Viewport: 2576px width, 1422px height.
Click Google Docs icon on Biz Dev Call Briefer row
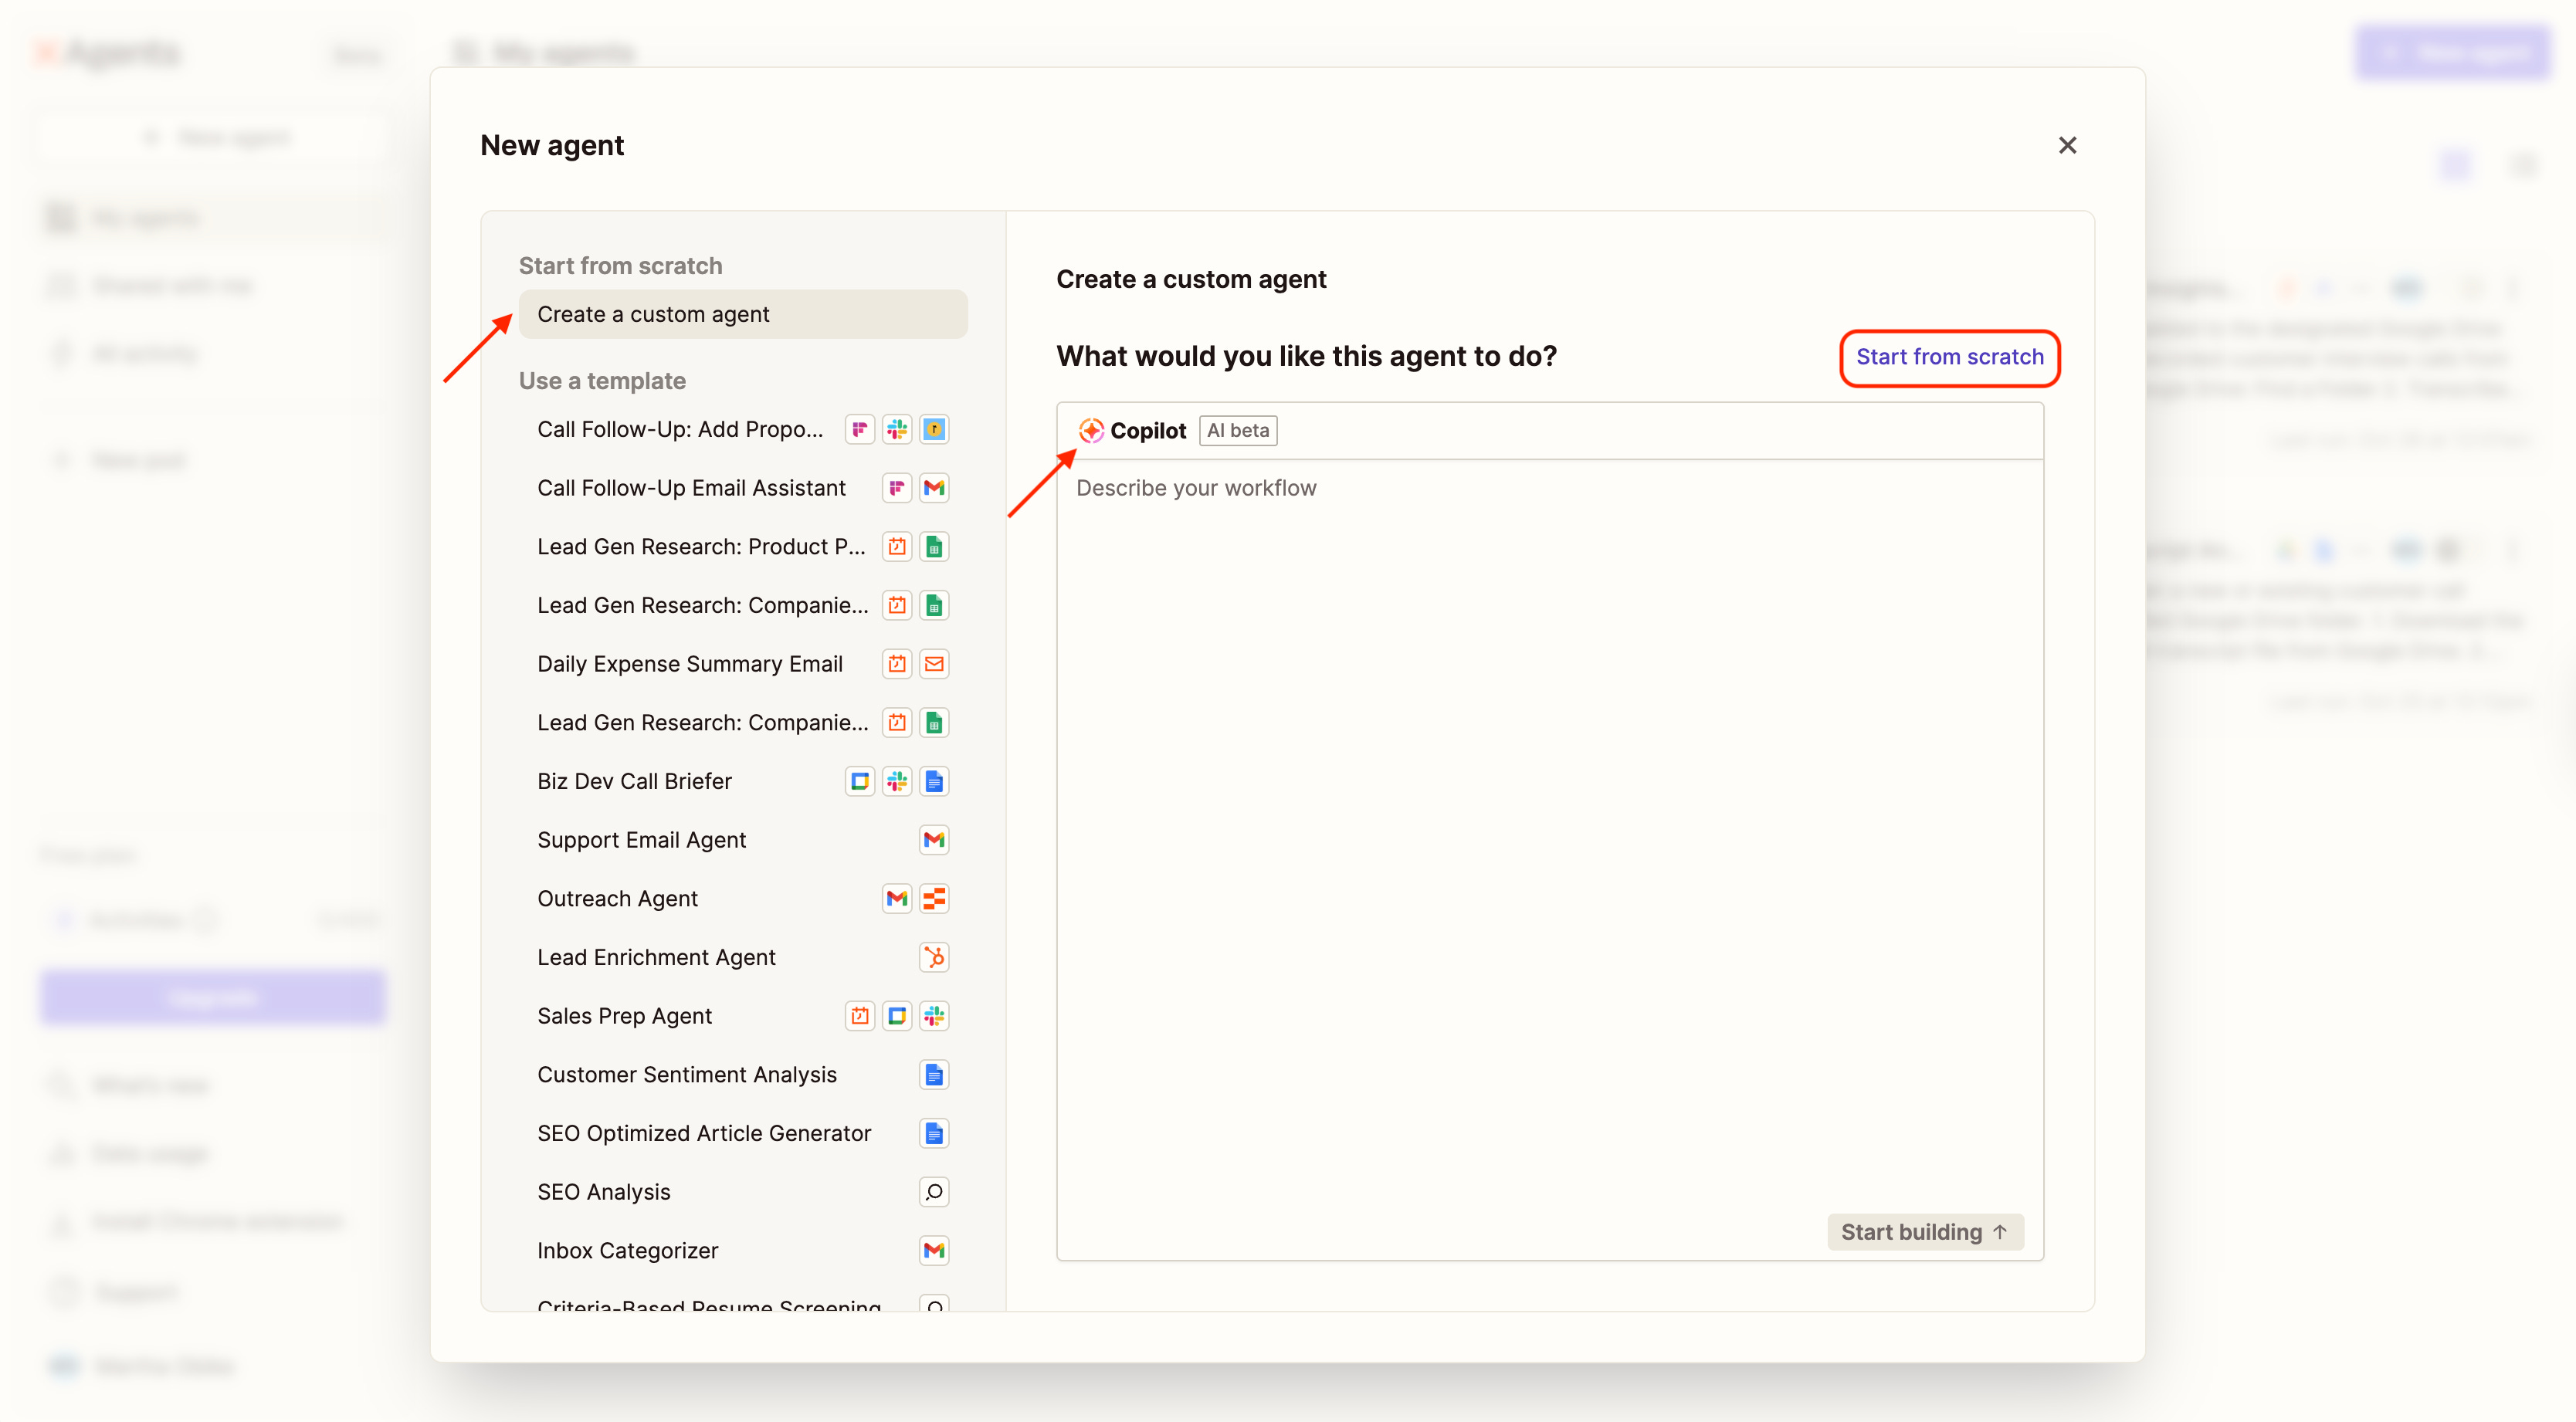(x=934, y=781)
